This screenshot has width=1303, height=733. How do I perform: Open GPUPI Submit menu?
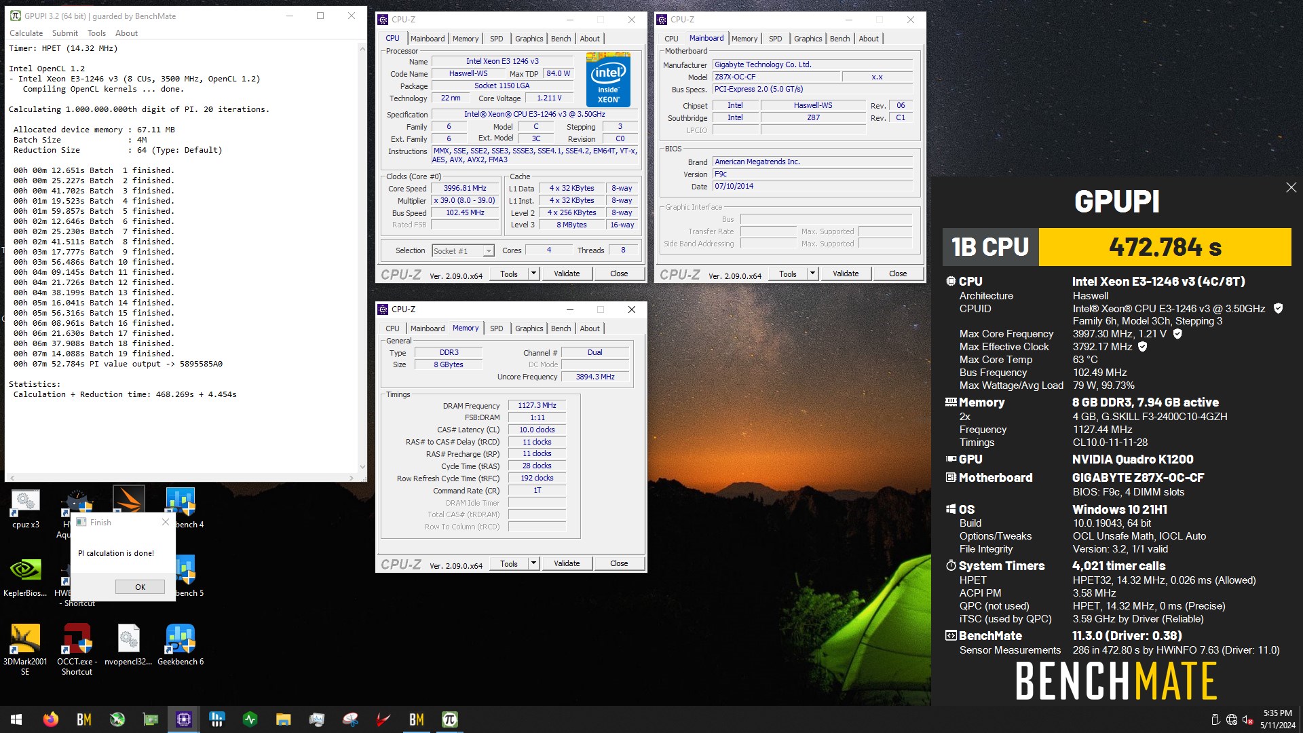coord(65,33)
